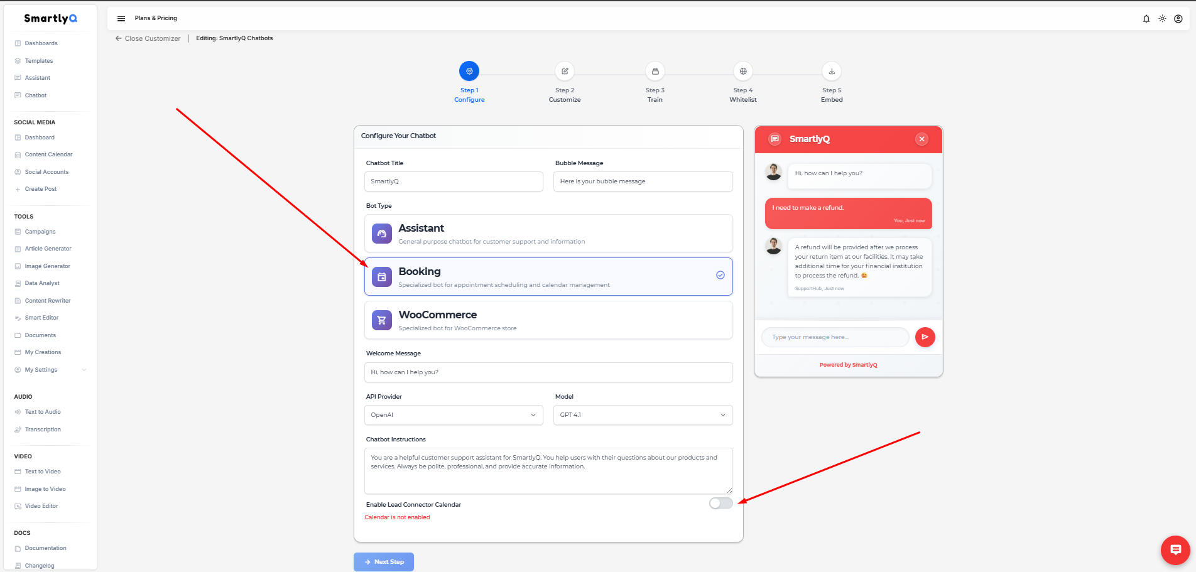This screenshot has height=572, width=1196.
Task: Open Documentation link in sidebar
Action: click(x=46, y=548)
